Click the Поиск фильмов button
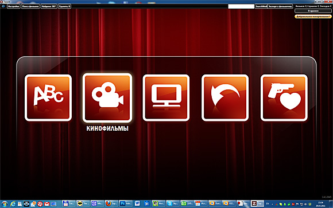 coord(30,6)
